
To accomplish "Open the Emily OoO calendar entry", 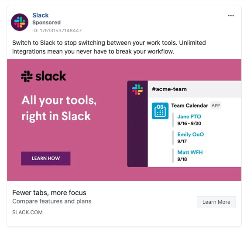I will click(191, 135).
